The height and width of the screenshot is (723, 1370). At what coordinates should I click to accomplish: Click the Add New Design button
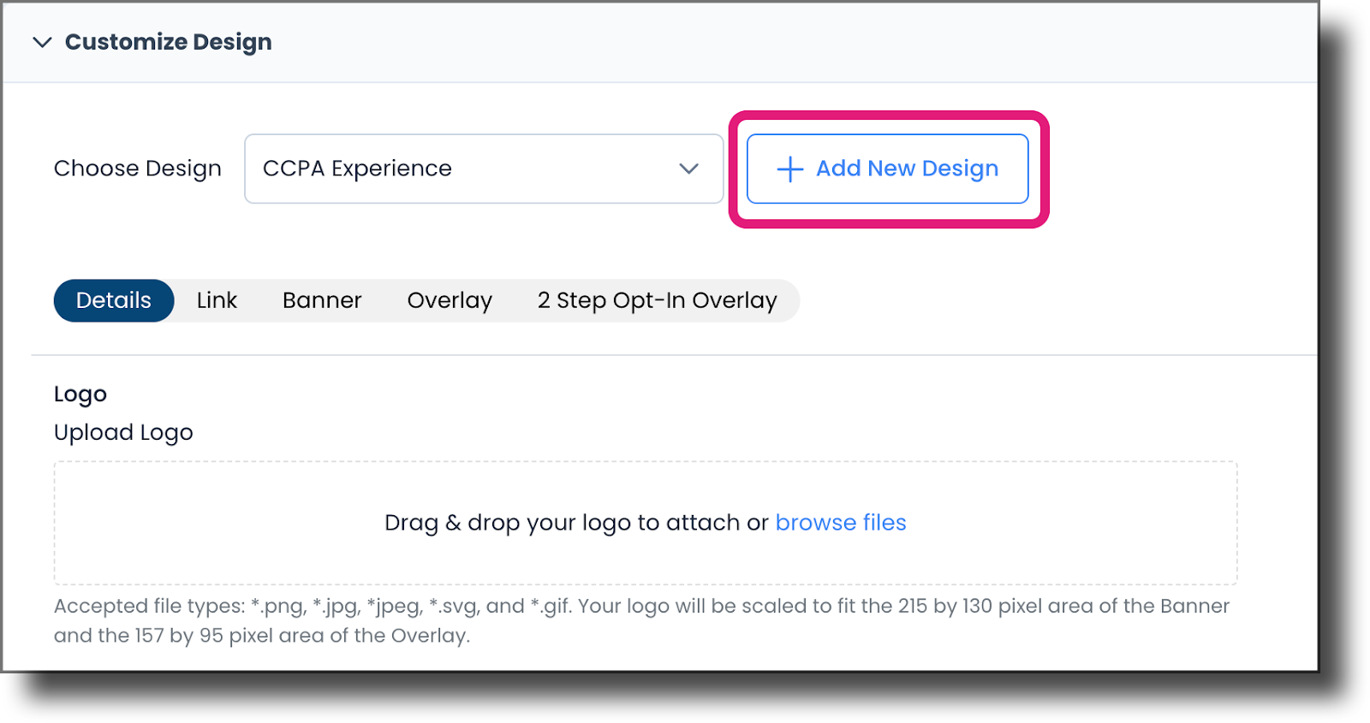(887, 169)
